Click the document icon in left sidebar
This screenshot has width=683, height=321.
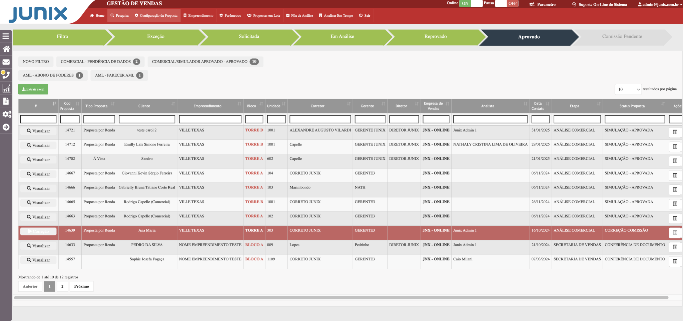click(x=6, y=101)
